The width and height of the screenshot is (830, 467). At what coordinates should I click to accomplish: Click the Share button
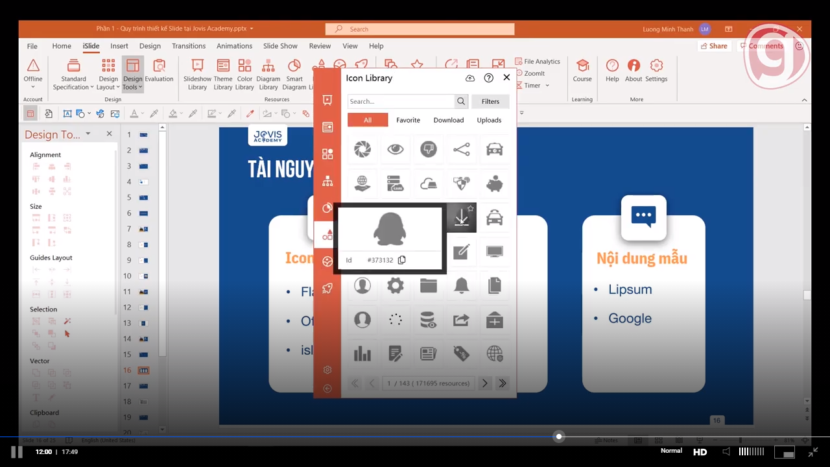tap(713, 46)
